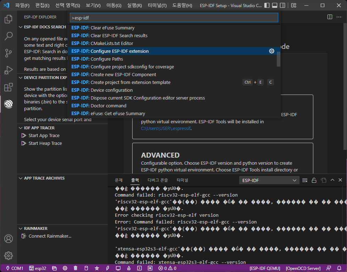Collapse APP TRACE ARCHIVES section
This screenshot has width=347, height=272.
click(21, 178)
